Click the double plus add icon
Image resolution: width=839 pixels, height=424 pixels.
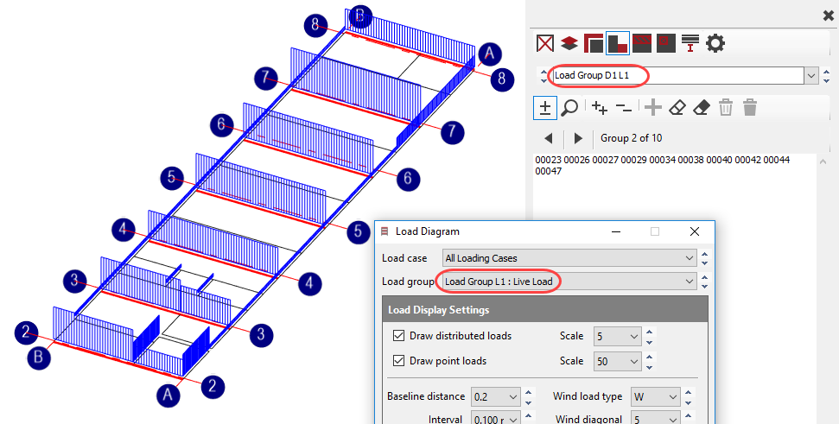point(600,107)
